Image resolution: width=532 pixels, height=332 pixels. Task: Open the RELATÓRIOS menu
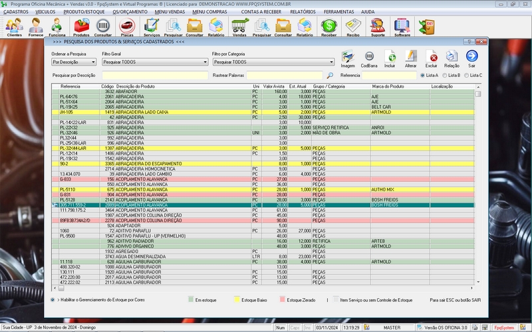(303, 12)
